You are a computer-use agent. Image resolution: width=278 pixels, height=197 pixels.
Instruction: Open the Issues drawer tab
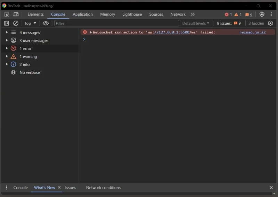point(71,188)
